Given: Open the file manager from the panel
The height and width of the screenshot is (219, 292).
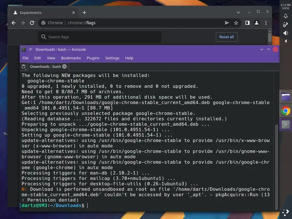Looking at the screenshot, I should [x=286, y=97].
